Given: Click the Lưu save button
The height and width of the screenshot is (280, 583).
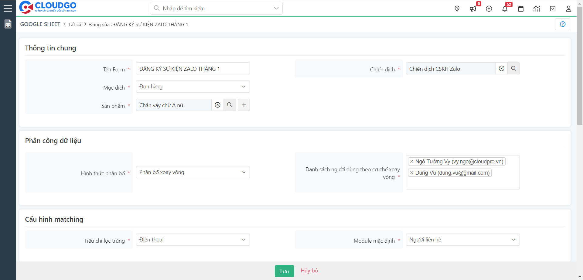Looking at the screenshot, I should coord(284,271).
